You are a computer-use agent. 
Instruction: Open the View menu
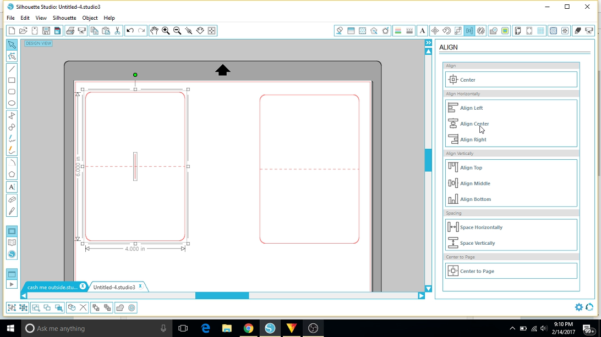[41, 18]
